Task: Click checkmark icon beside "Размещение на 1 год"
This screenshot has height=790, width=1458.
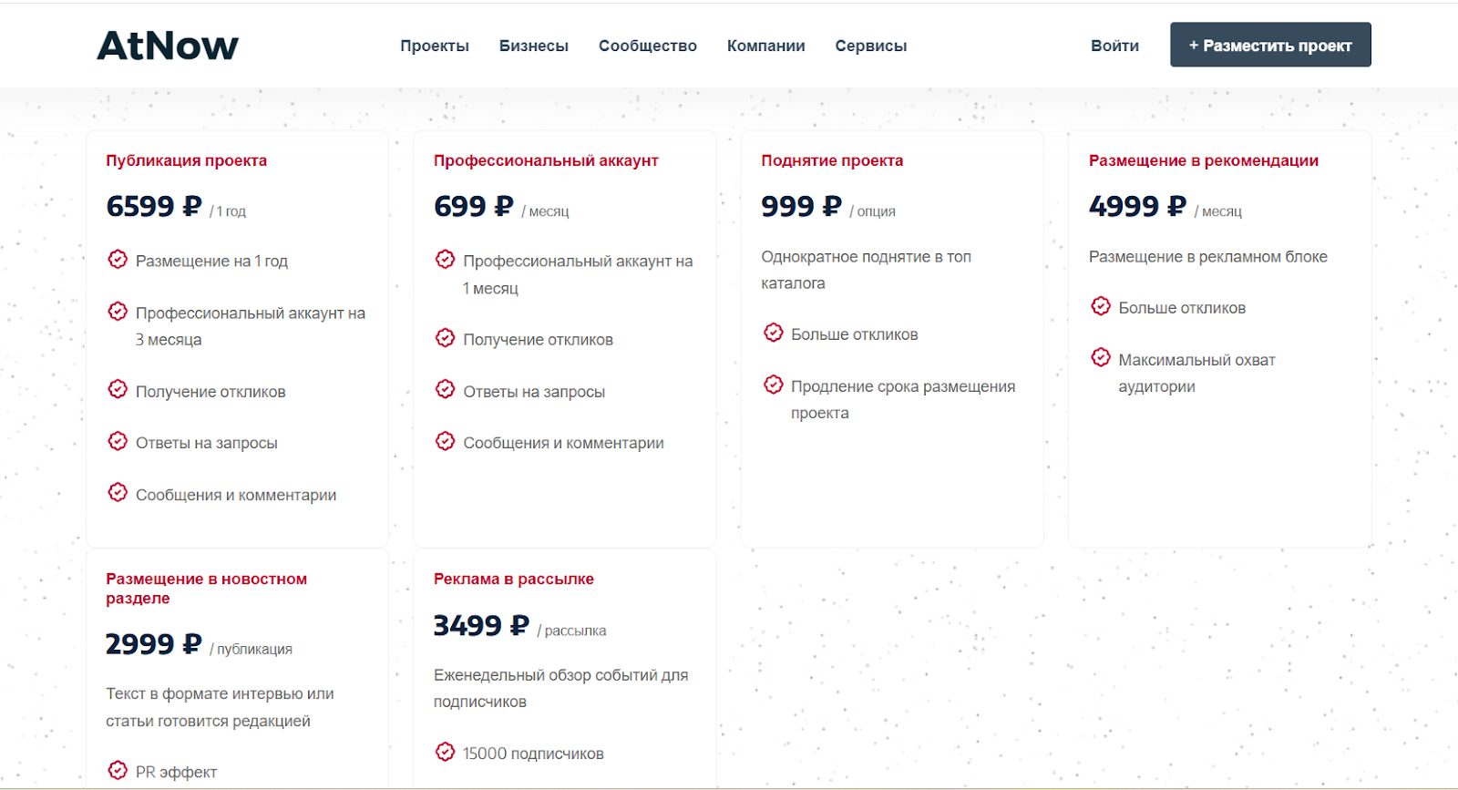Action: (118, 260)
